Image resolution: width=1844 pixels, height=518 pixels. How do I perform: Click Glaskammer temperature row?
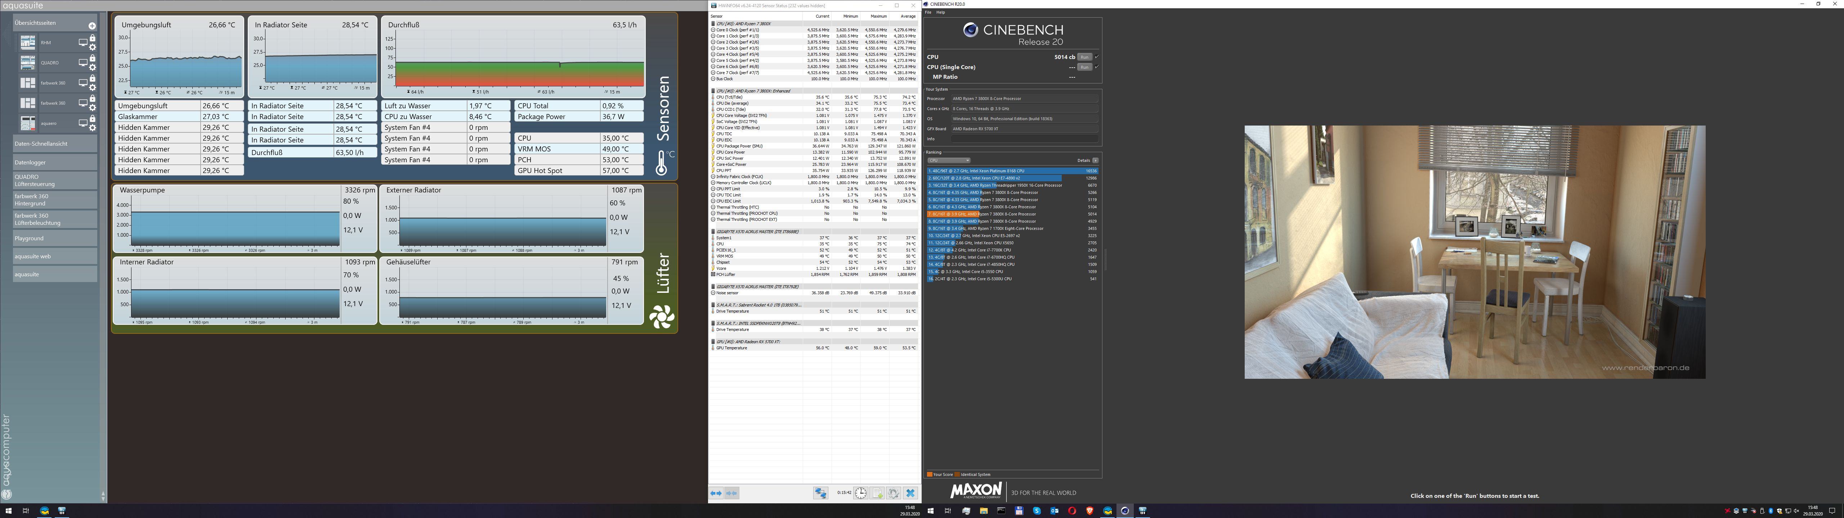coord(179,117)
